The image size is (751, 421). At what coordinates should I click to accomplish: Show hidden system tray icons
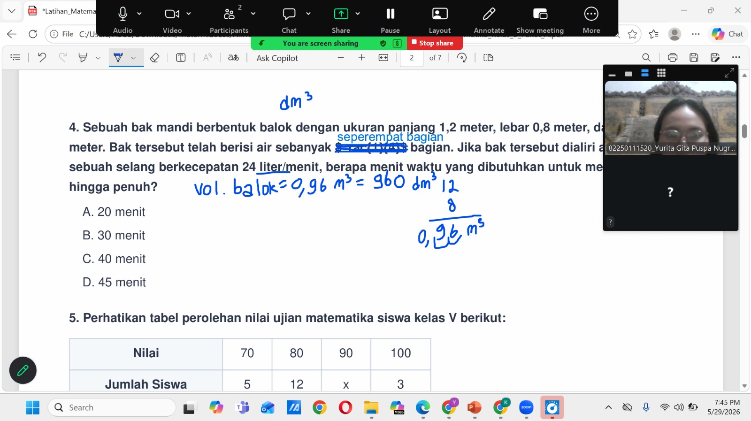608,407
